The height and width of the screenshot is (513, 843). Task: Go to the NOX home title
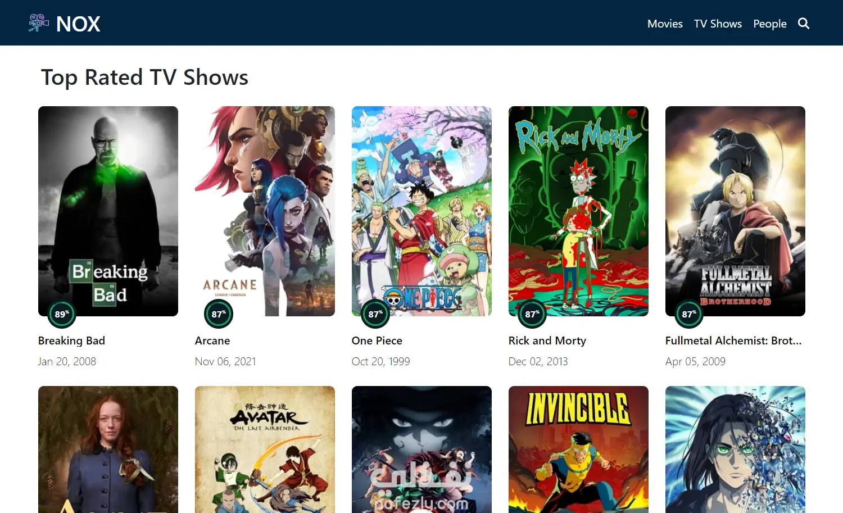click(78, 24)
